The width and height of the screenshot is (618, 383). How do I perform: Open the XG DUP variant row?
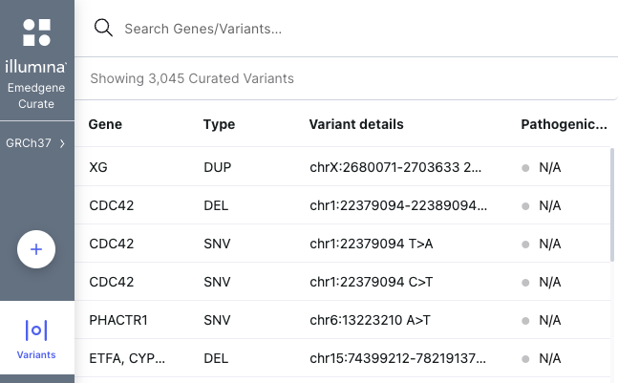[343, 167]
